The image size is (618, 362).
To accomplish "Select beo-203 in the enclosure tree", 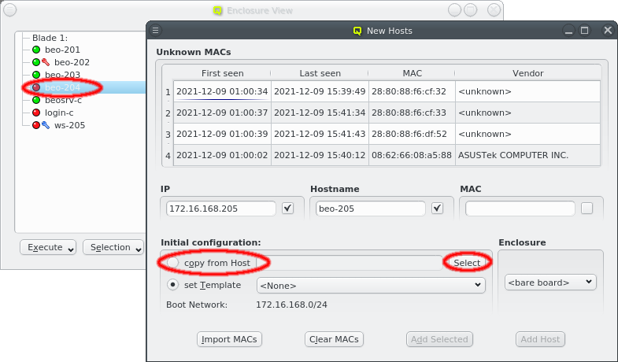I will pos(62,75).
